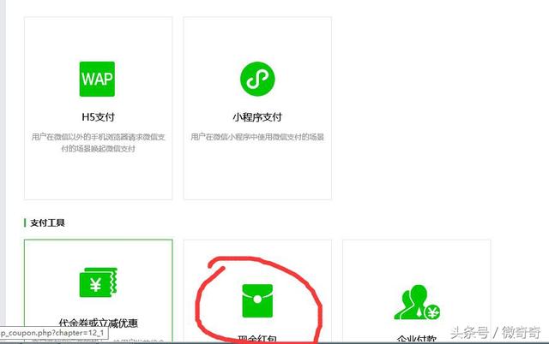Open the H5支付 title
The width and height of the screenshot is (549, 344).
pos(98,117)
